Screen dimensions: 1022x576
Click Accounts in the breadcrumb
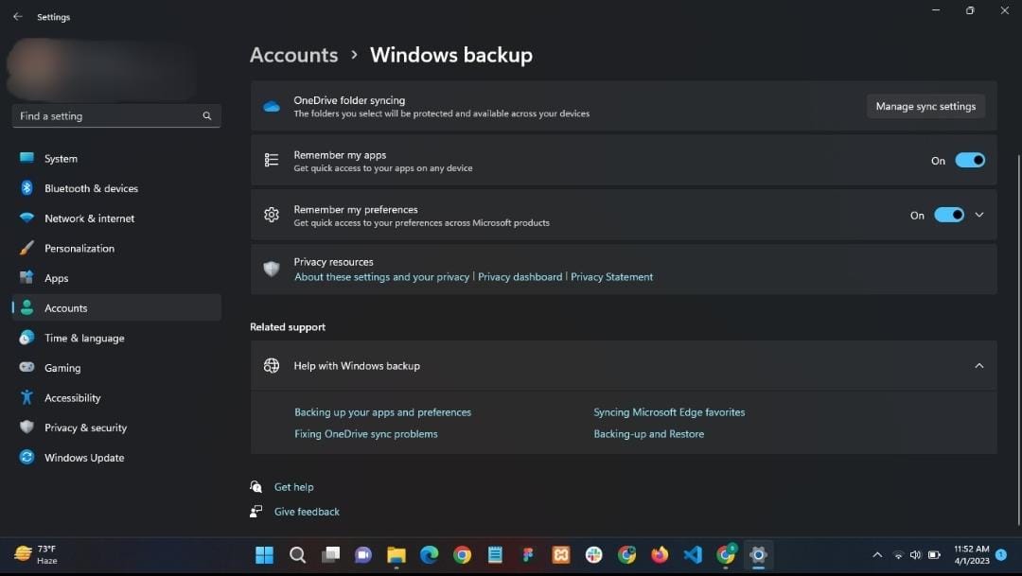point(293,55)
